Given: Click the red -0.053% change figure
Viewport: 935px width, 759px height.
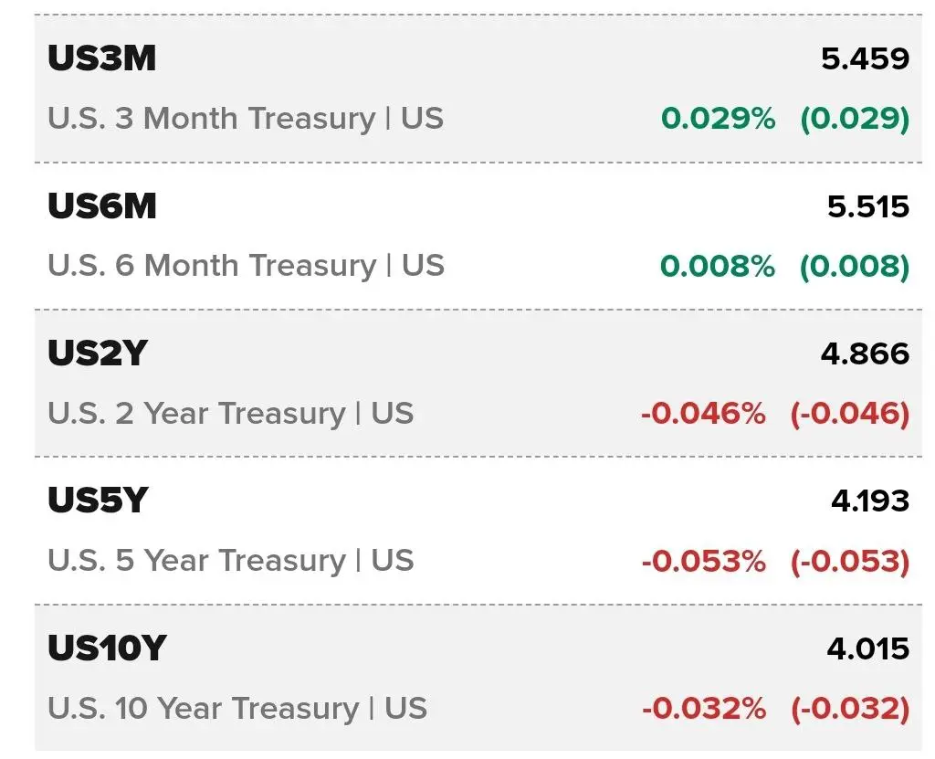Looking at the screenshot, I should [x=704, y=562].
